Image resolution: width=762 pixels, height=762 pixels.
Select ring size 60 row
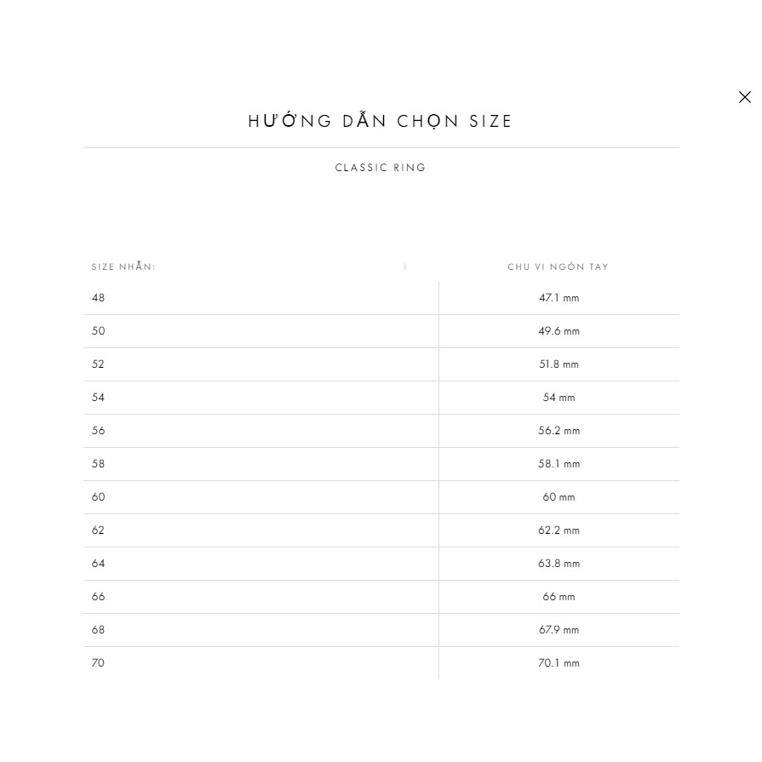pos(99,497)
